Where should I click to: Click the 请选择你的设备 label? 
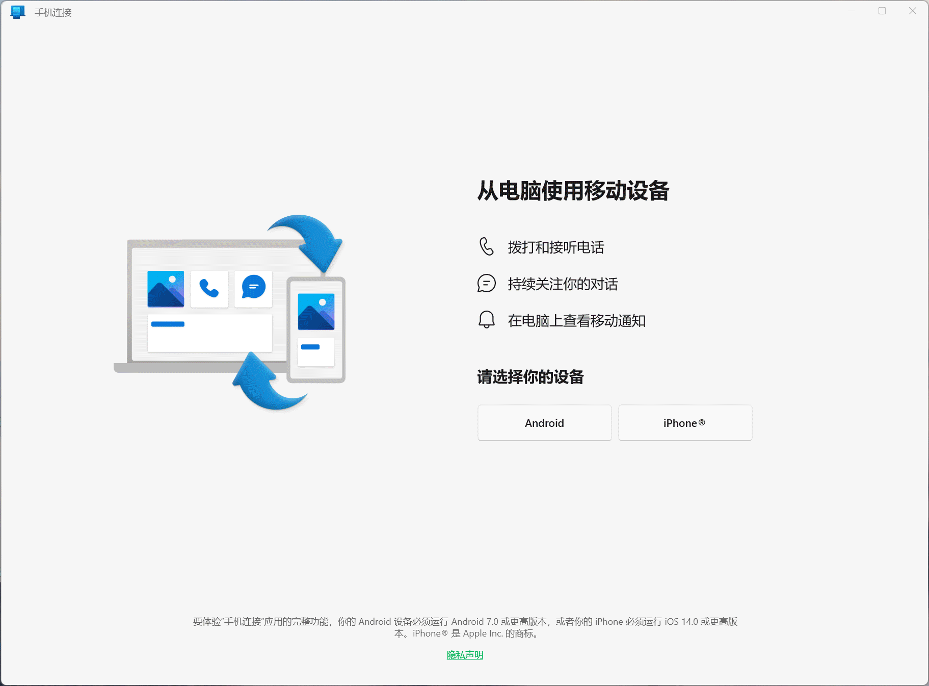coord(530,377)
